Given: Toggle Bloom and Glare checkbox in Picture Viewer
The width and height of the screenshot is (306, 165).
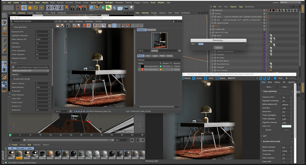Looking at the screenshot, I should tap(12, 79).
